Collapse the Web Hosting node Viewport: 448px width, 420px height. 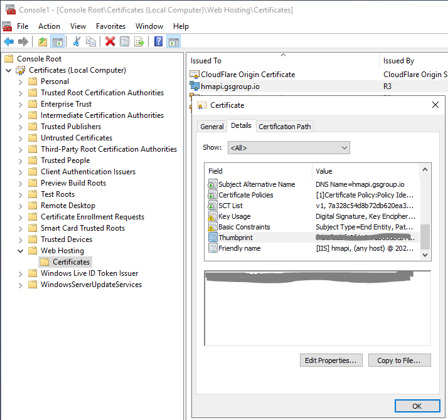(x=20, y=251)
